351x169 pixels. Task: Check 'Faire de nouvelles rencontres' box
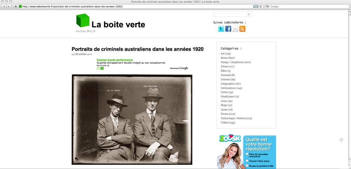coord(247,154)
